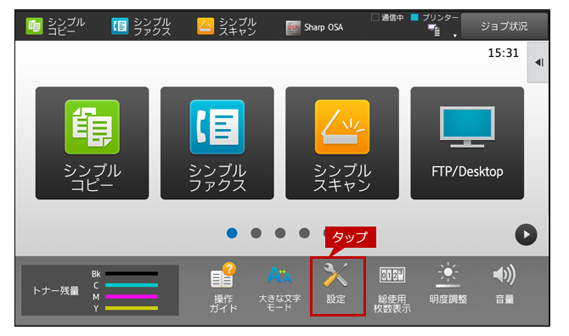Viewport: 569px width, 336px height.
Task: Select シンプルファクス shortcut in top bar
Action: (x=141, y=26)
